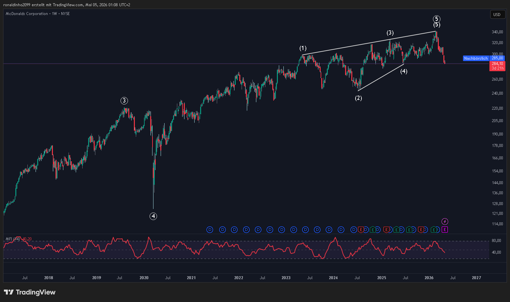Image resolution: width=510 pixels, height=302 pixels.
Task: Click the ronaldinho2099 author header text
Action: tap(17, 5)
